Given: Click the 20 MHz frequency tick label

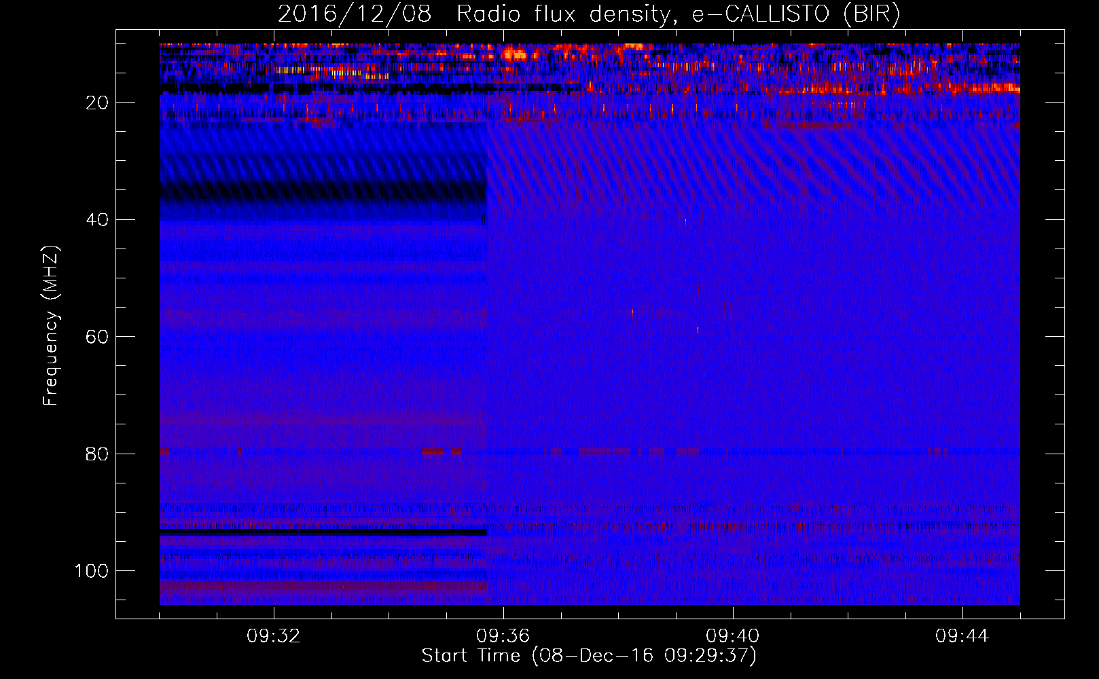Looking at the screenshot, I should click(97, 103).
